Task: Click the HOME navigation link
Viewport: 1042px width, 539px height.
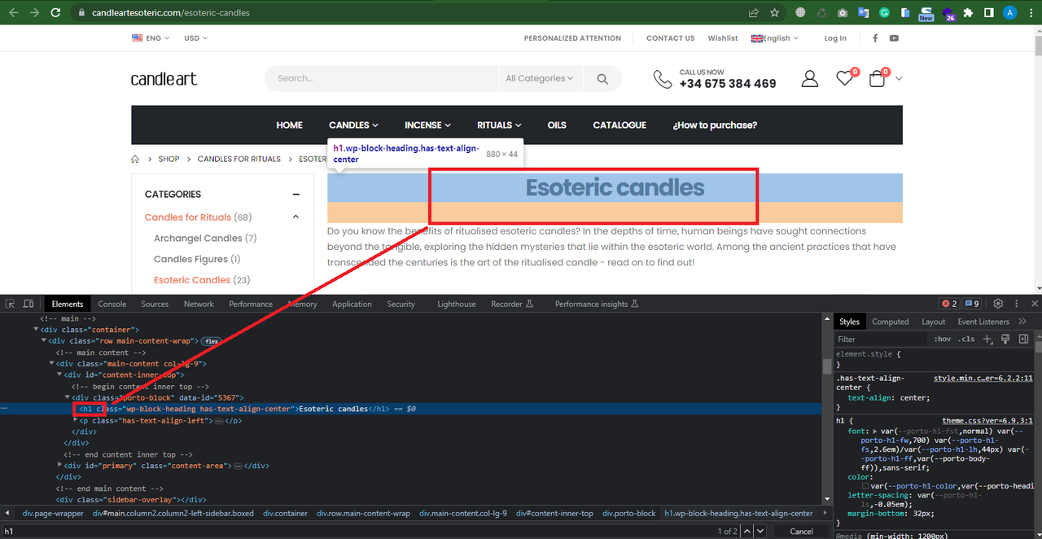Action: coord(289,125)
